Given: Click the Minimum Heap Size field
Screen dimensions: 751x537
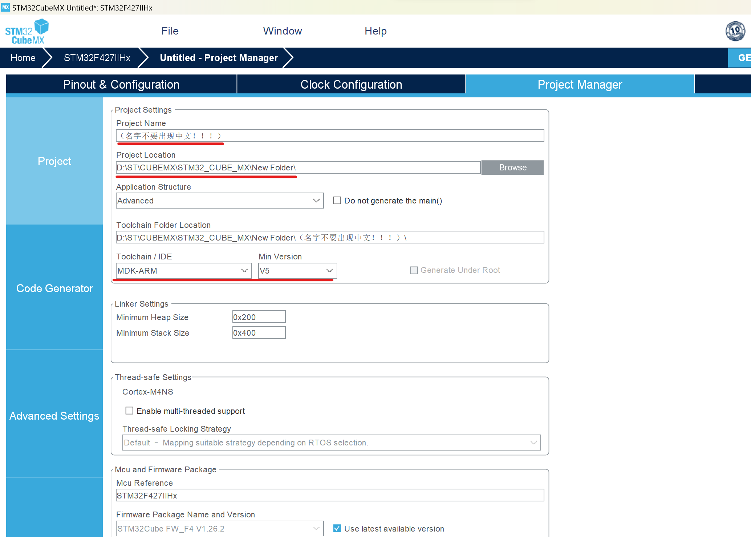Looking at the screenshot, I should point(259,317).
